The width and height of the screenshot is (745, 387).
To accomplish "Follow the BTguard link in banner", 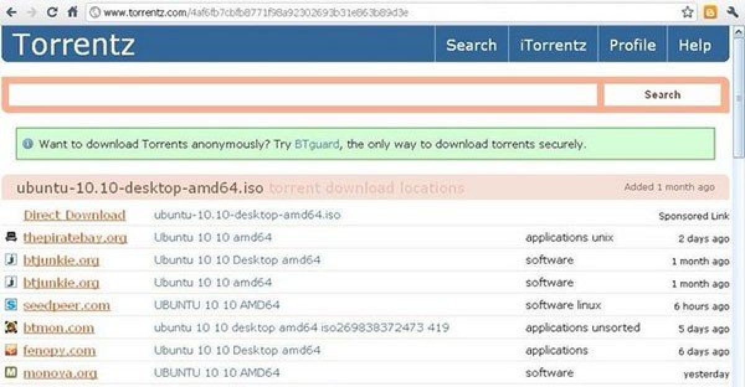I will (317, 144).
